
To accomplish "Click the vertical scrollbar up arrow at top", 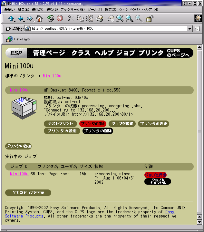I will pyautogui.click(x=199, y=47).
